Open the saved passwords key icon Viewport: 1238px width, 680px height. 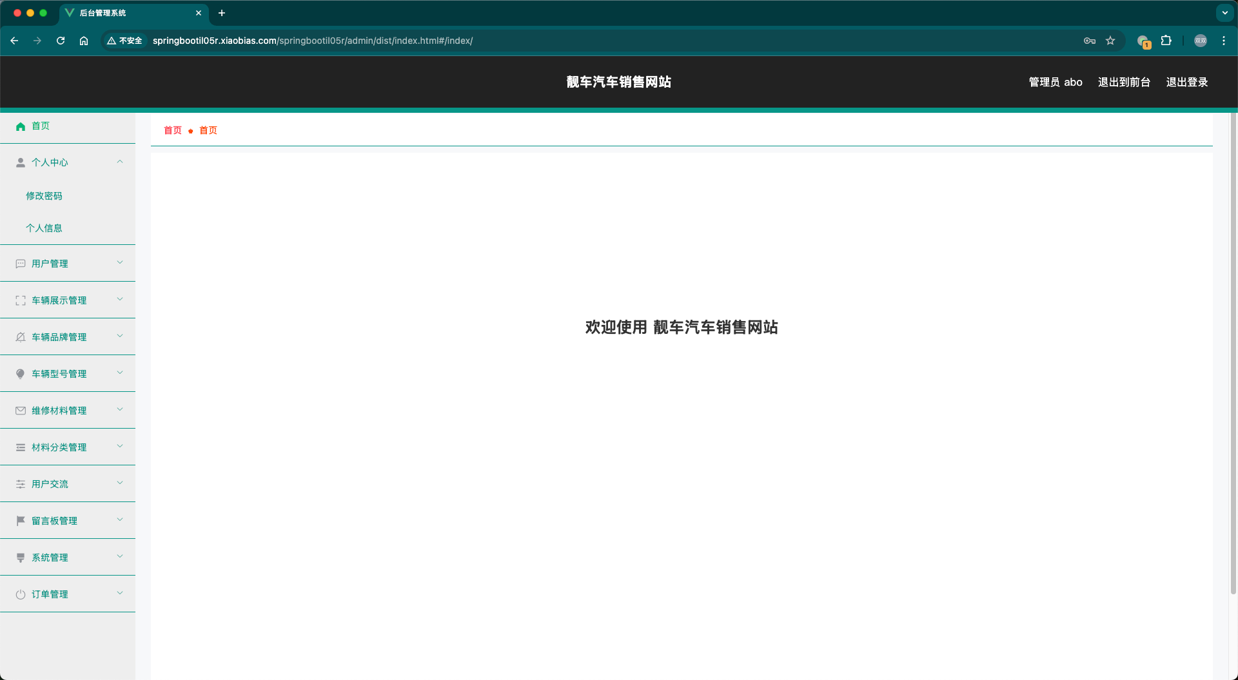(x=1090, y=41)
